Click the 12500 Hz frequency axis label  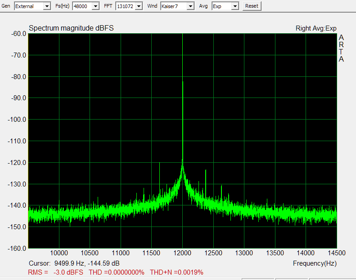point(213,253)
